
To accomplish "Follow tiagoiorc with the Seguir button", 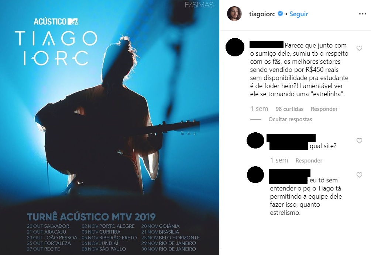I will click(299, 14).
